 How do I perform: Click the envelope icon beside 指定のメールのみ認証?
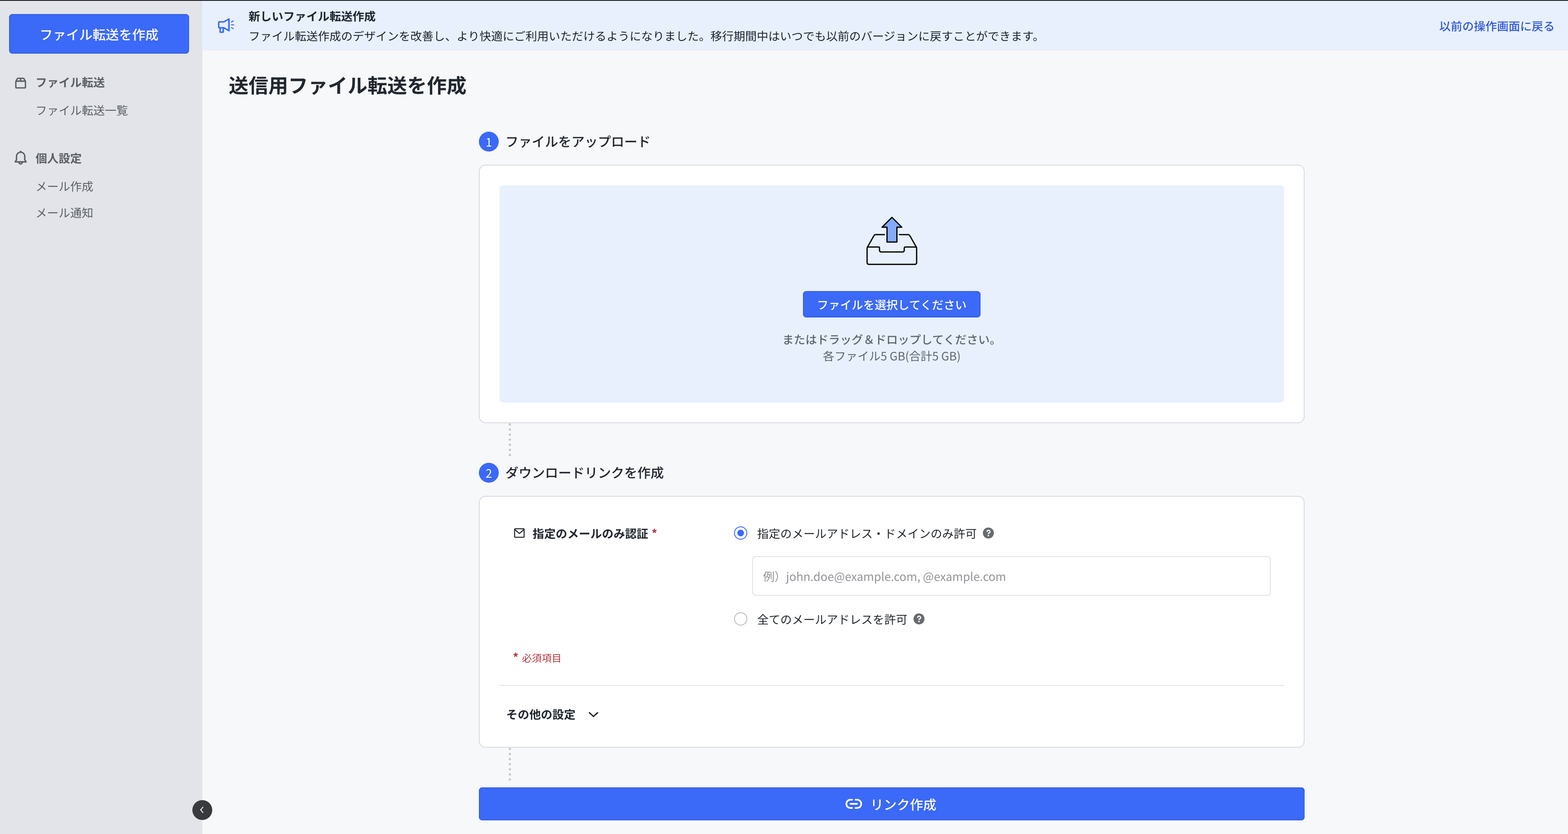pos(519,533)
